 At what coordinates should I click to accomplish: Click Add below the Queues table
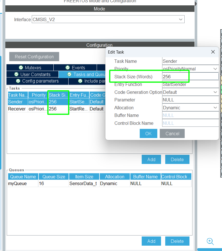(x=151, y=241)
